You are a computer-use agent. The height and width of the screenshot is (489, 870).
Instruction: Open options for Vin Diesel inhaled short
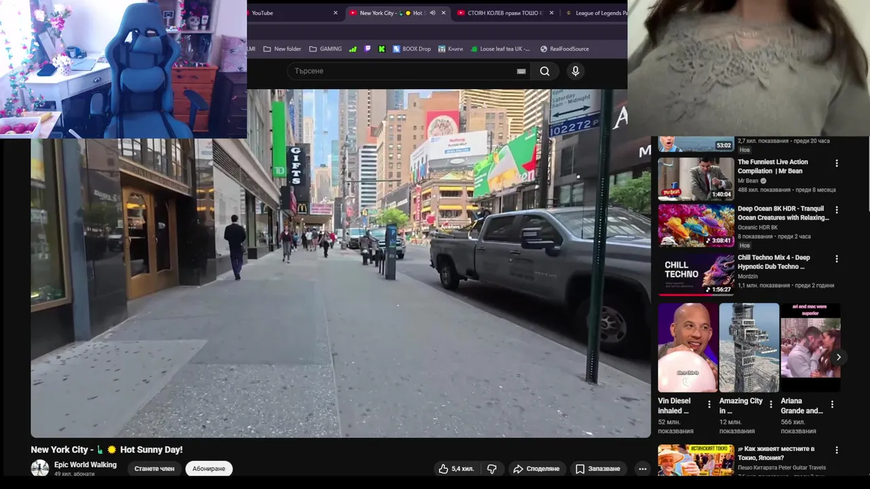click(x=710, y=404)
